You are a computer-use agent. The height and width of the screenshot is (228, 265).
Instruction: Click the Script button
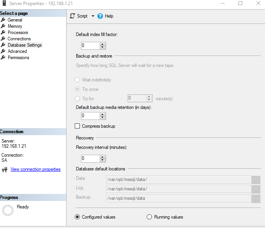pos(82,16)
